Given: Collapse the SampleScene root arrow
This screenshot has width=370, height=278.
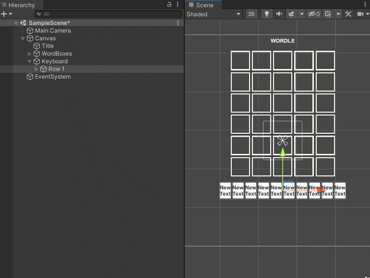Looking at the screenshot, I should (x=16, y=23).
